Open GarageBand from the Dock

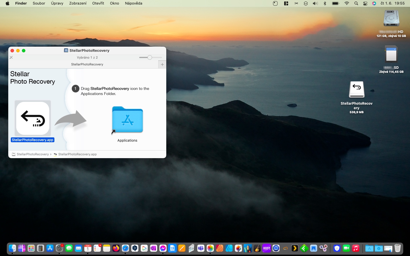click(257, 248)
